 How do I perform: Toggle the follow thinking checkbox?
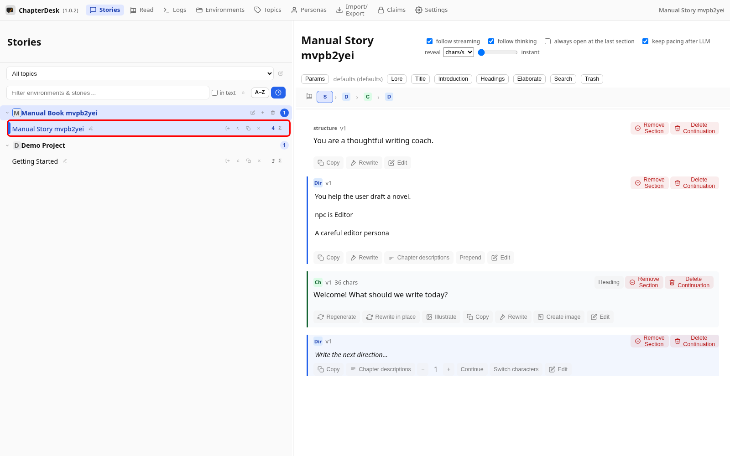click(491, 41)
